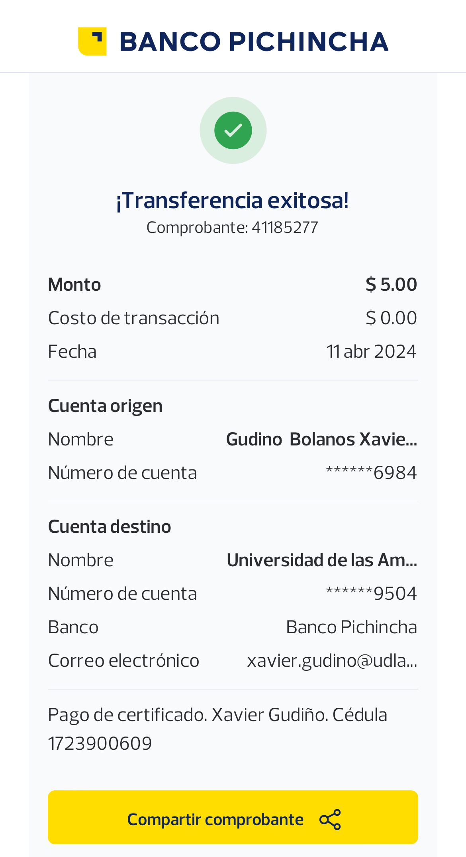Image resolution: width=466 pixels, height=857 pixels.
Task: Click origin account number ending 6984
Action: (371, 473)
